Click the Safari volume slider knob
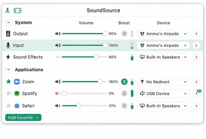206x139 pixels. (79, 106)
